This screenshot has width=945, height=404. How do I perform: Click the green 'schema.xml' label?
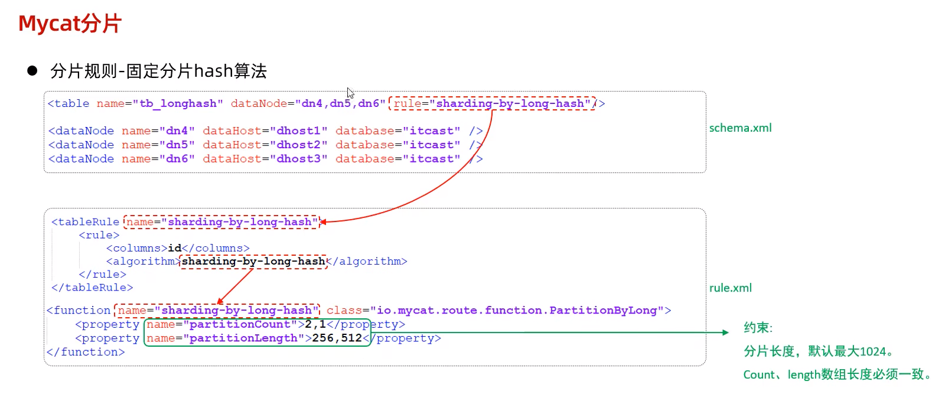click(x=741, y=128)
